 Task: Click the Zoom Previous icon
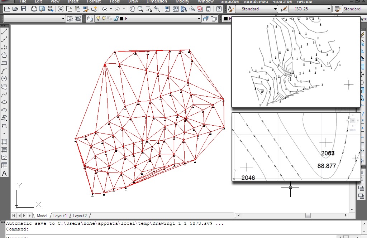coord(157,9)
